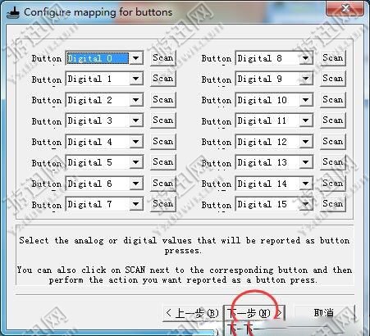The height and width of the screenshot is (336, 370).
Task: Click Scan next to Digital 7
Action: pos(163,204)
